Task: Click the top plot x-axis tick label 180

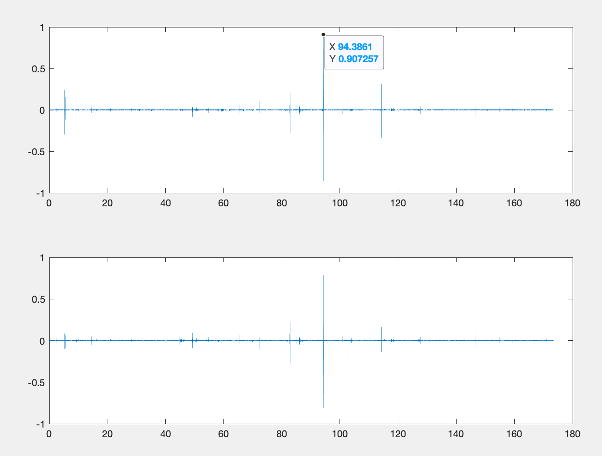Action: tap(573, 203)
